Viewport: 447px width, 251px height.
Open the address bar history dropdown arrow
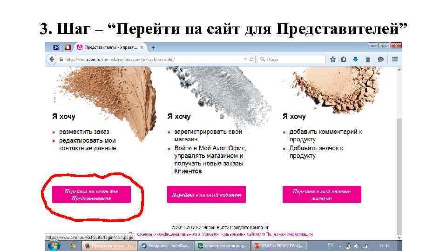point(245,59)
